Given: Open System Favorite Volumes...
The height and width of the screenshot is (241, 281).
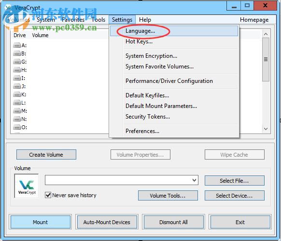Looking at the screenshot, I should click(x=174, y=67).
